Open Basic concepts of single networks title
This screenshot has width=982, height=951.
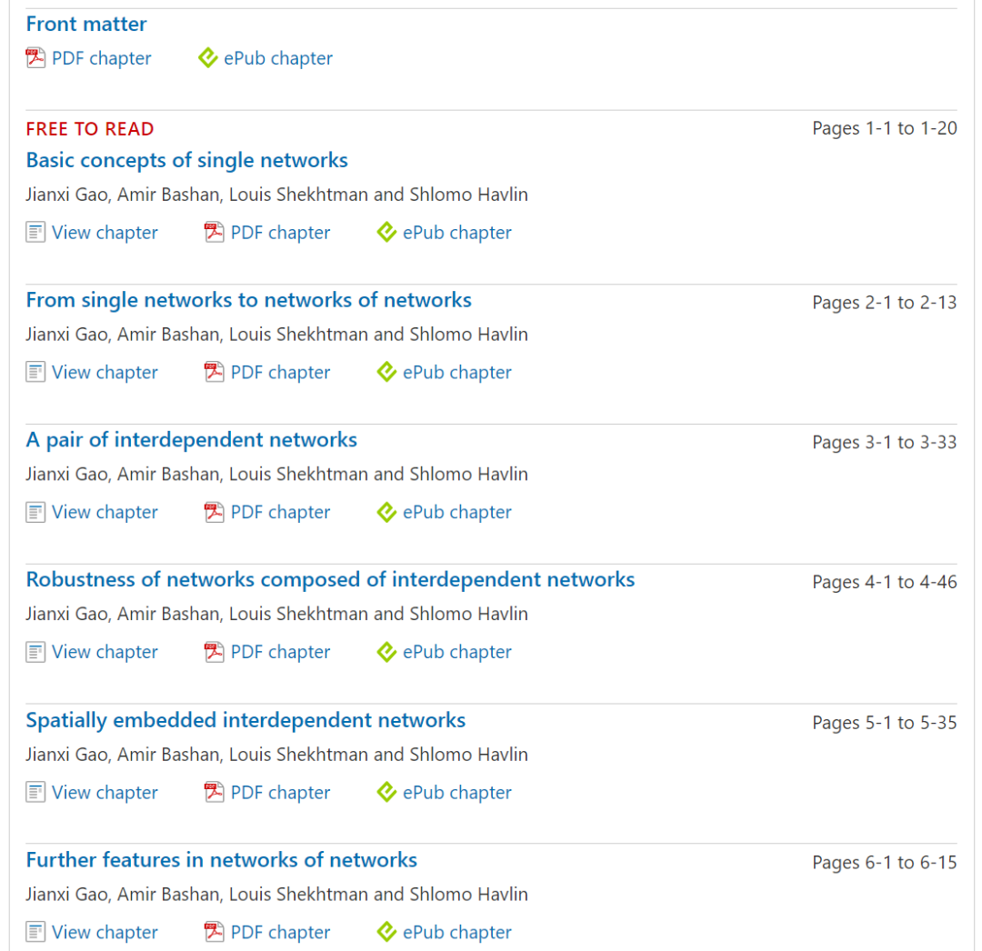click(x=186, y=161)
